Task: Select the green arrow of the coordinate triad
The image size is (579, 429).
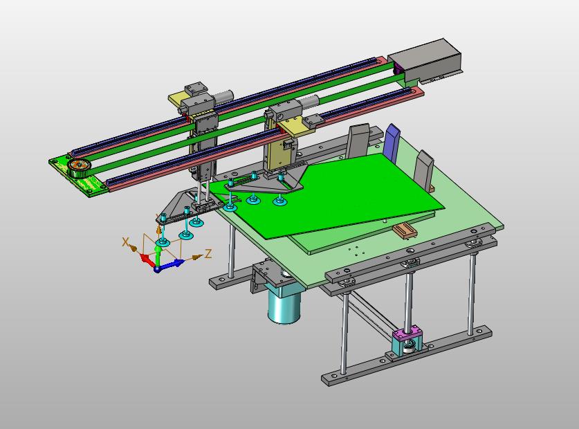Action: 158,256
